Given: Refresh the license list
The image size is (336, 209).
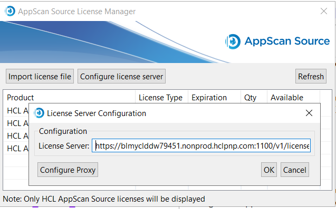Looking at the screenshot, I should tap(311, 76).
